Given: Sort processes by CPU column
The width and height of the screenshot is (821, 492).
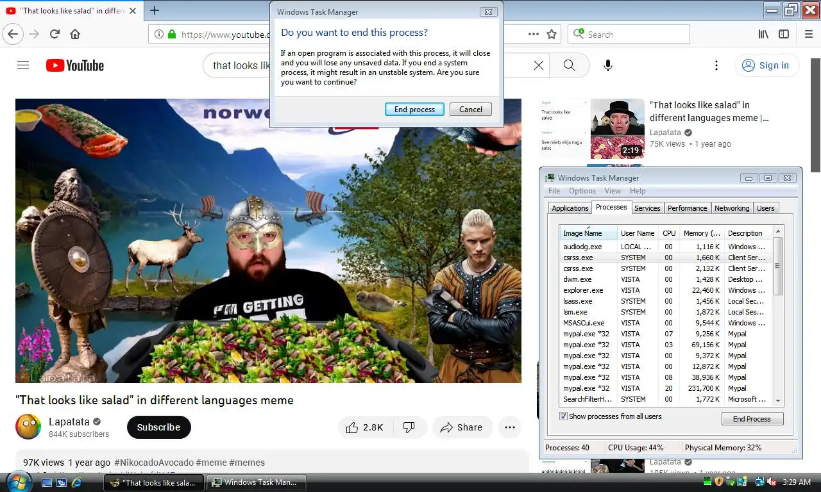Looking at the screenshot, I should tap(669, 233).
